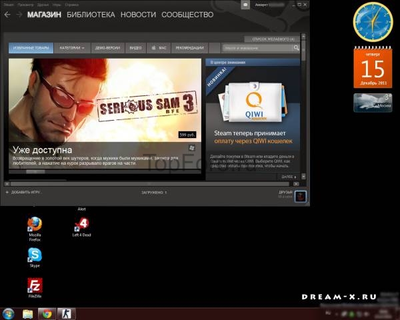
Task: Open Windows Explorer from the taskbar
Action: tap(27, 314)
